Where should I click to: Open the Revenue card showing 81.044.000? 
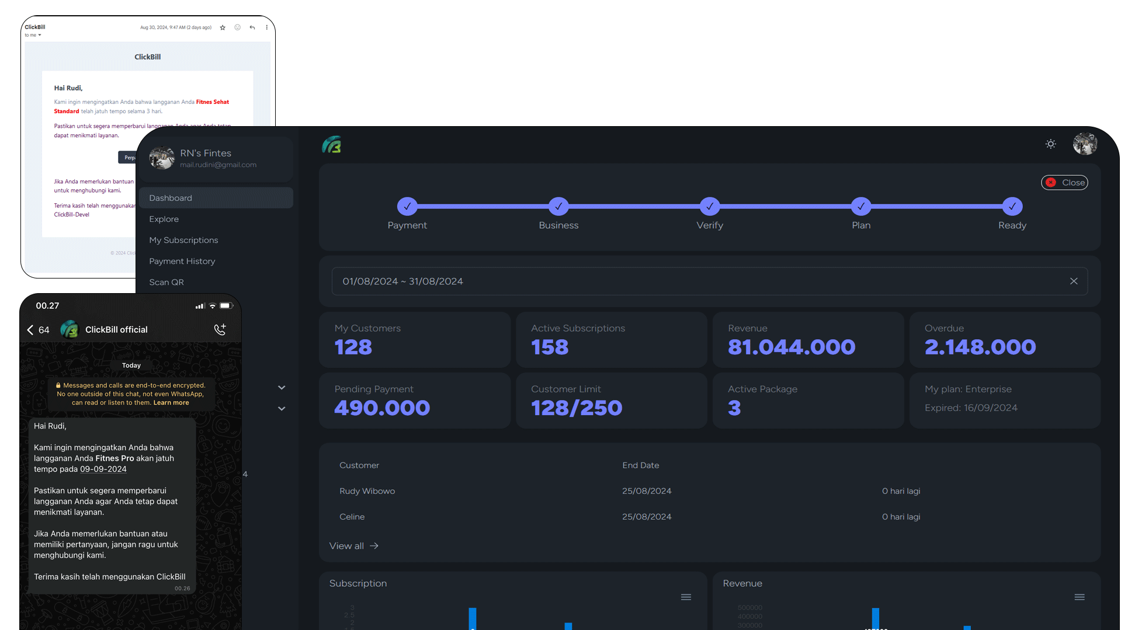click(x=808, y=340)
